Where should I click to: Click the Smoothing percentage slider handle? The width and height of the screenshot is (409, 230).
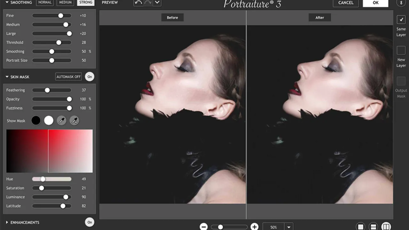pyautogui.click(x=52, y=51)
